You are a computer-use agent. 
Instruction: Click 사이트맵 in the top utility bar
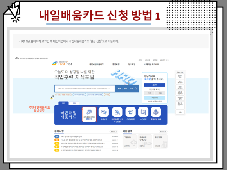148,60
